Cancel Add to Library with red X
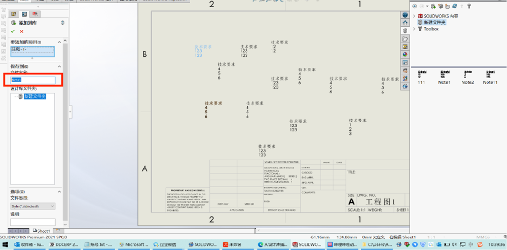507x250 pixels. click(x=22, y=31)
